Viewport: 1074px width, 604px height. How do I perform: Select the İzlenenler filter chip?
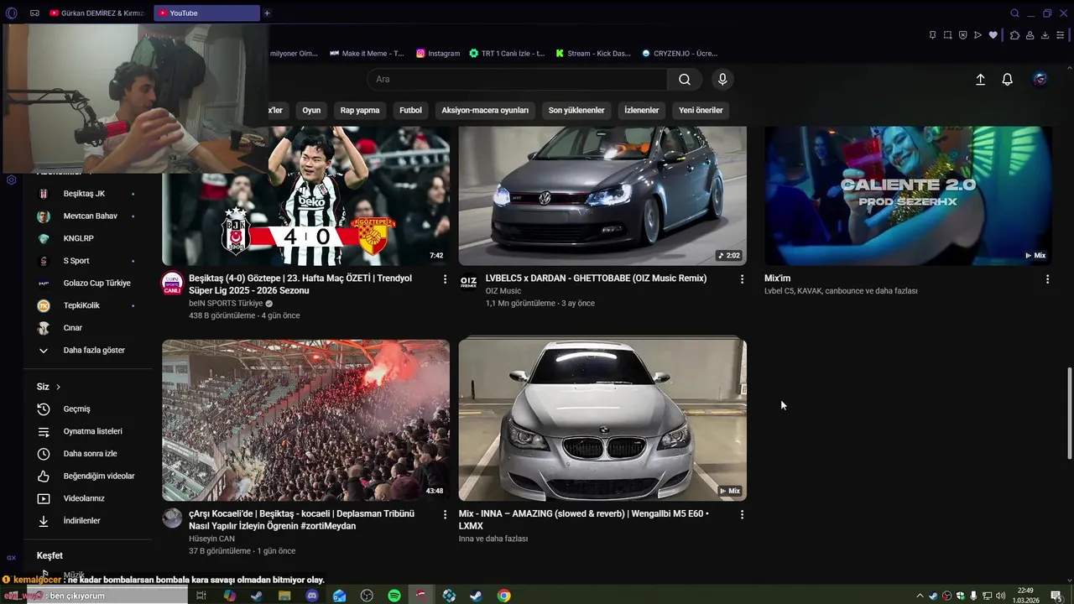(x=642, y=110)
